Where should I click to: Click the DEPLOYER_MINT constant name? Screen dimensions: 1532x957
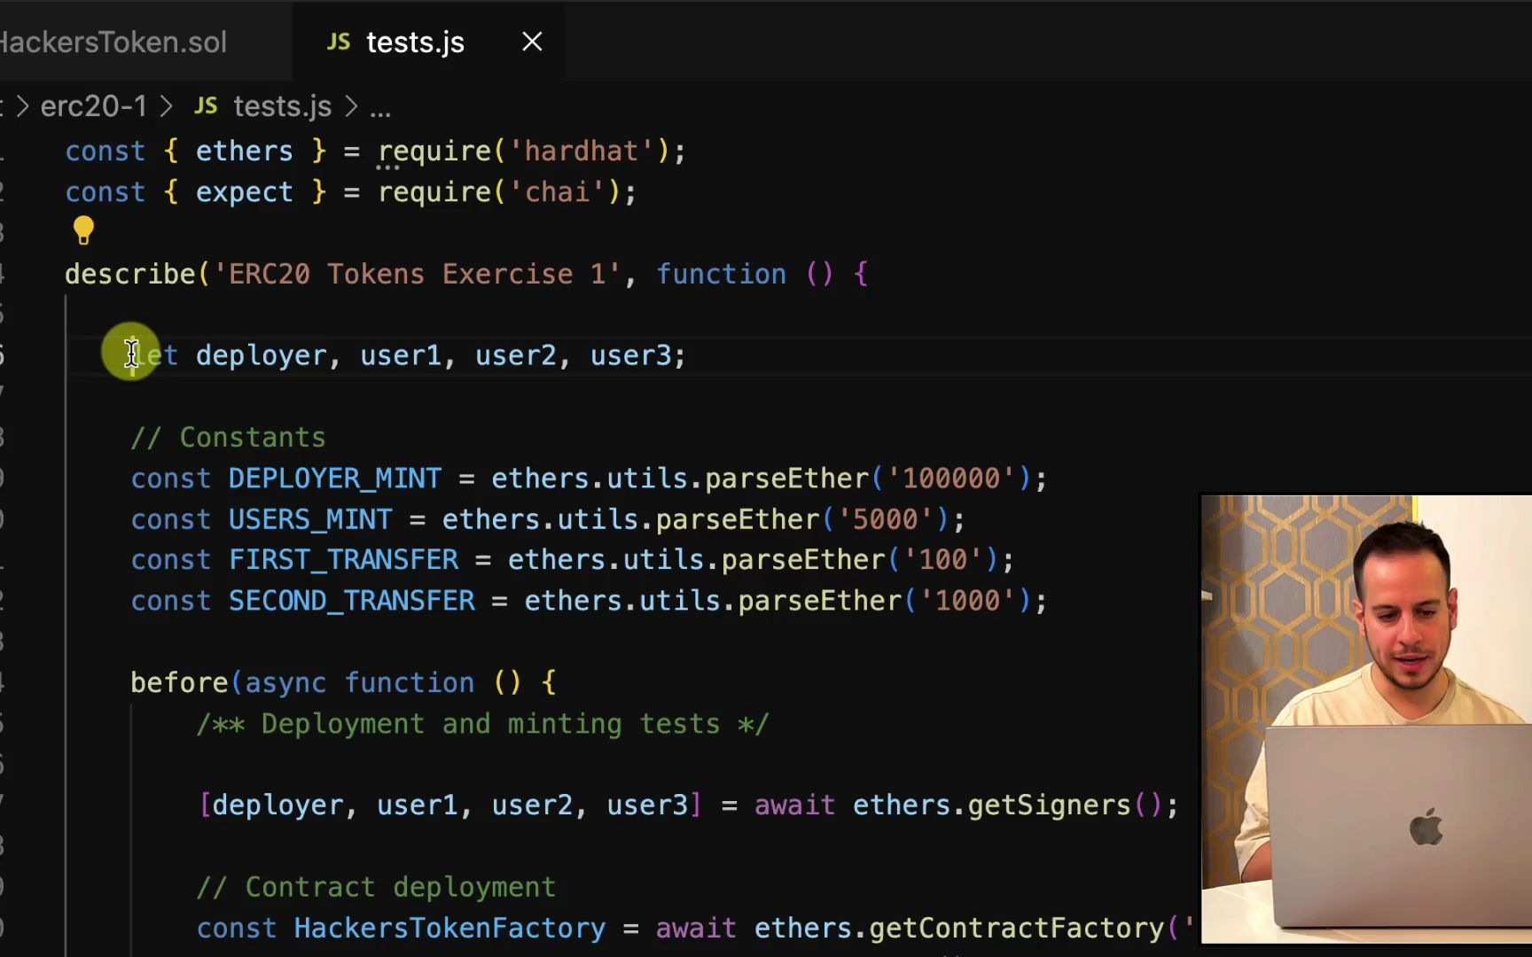[334, 478]
